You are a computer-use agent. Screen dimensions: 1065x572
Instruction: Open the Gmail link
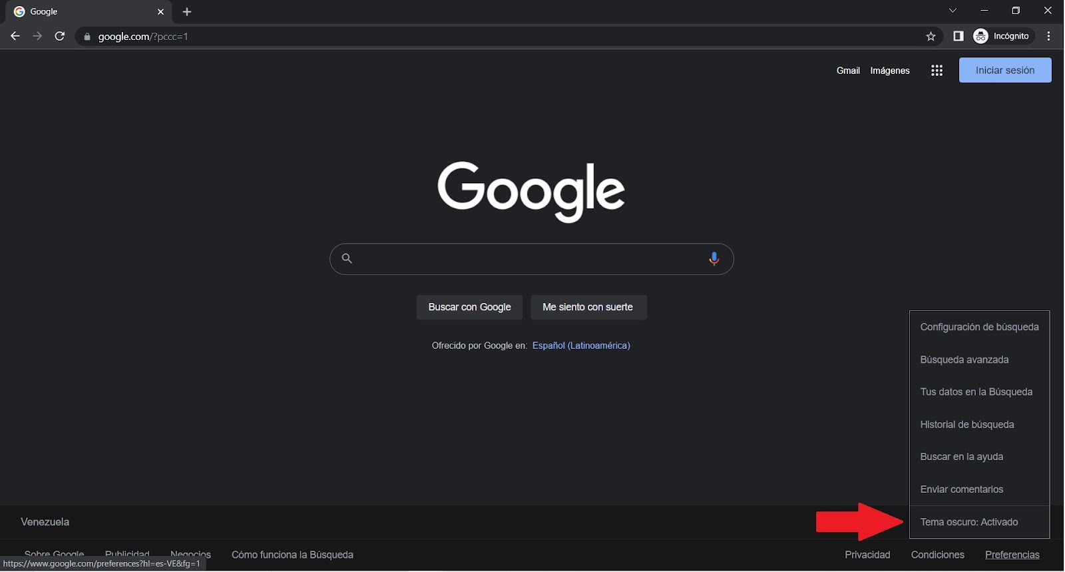pos(848,71)
